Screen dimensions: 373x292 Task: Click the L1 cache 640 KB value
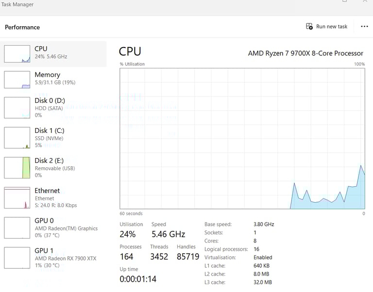pos(261,266)
